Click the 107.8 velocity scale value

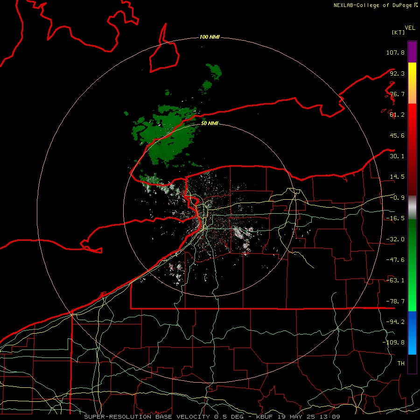click(x=395, y=52)
